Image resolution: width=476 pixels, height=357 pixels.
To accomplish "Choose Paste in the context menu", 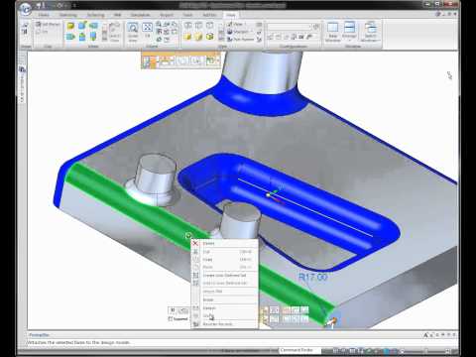I will point(225,267).
